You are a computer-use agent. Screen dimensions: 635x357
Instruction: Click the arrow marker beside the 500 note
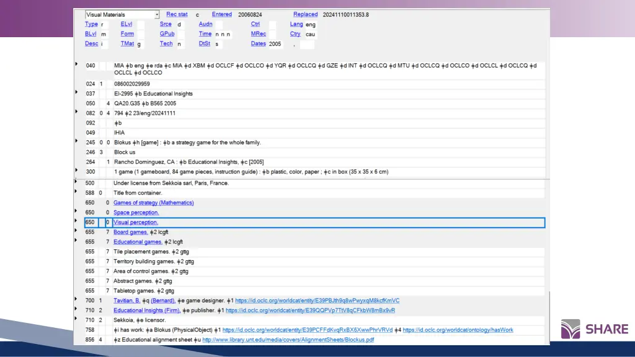76,182
